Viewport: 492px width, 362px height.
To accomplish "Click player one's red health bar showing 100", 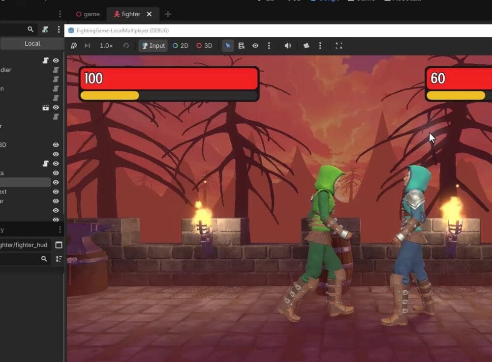I will 169,79.
